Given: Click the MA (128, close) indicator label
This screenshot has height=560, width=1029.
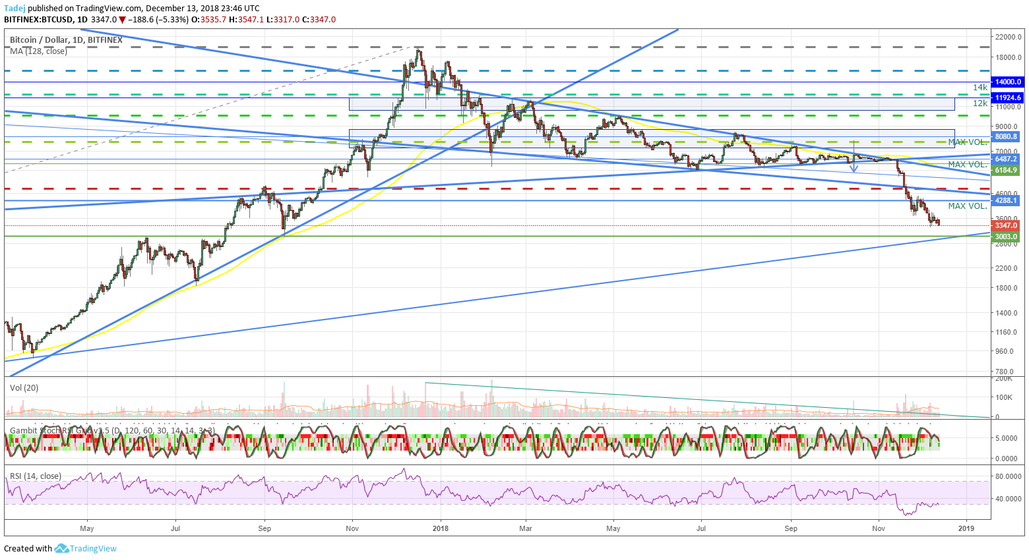Looking at the screenshot, I should (38, 51).
